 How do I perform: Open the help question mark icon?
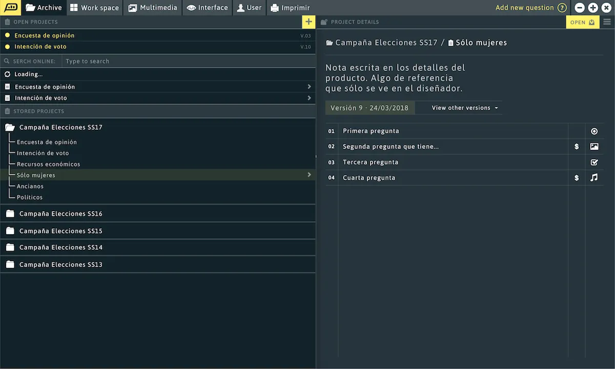click(x=562, y=8)
